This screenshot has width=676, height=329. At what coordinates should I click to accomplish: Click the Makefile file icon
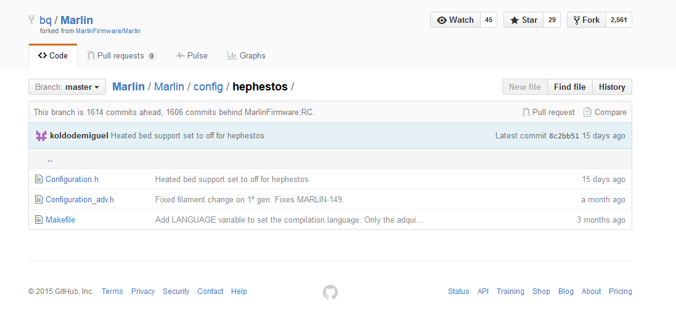pos(39,220)
